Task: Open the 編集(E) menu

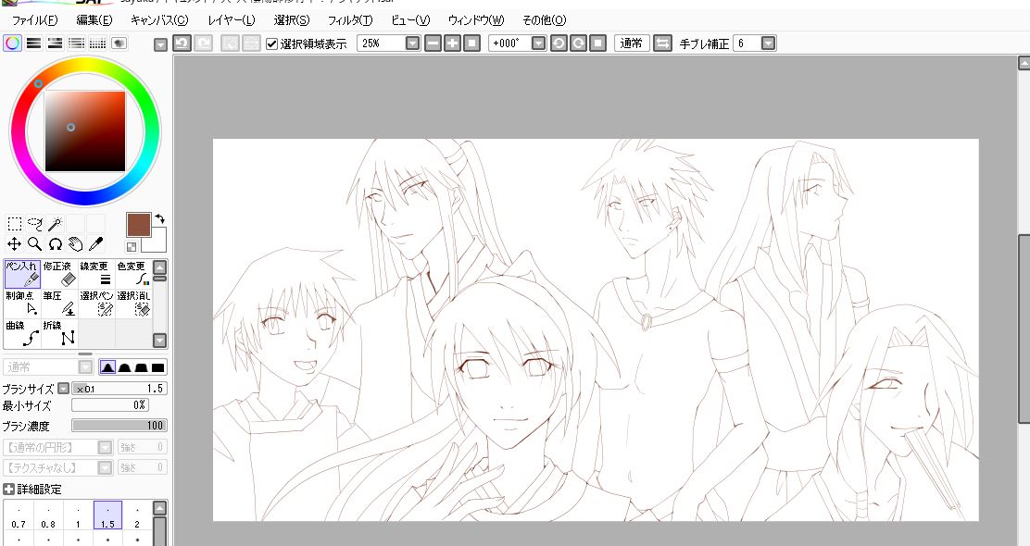Action: pyautogui.click(x=94, y=20)
